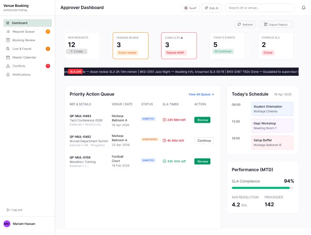Click View All Queue link
311x235 pixels.
coord(201,95)
